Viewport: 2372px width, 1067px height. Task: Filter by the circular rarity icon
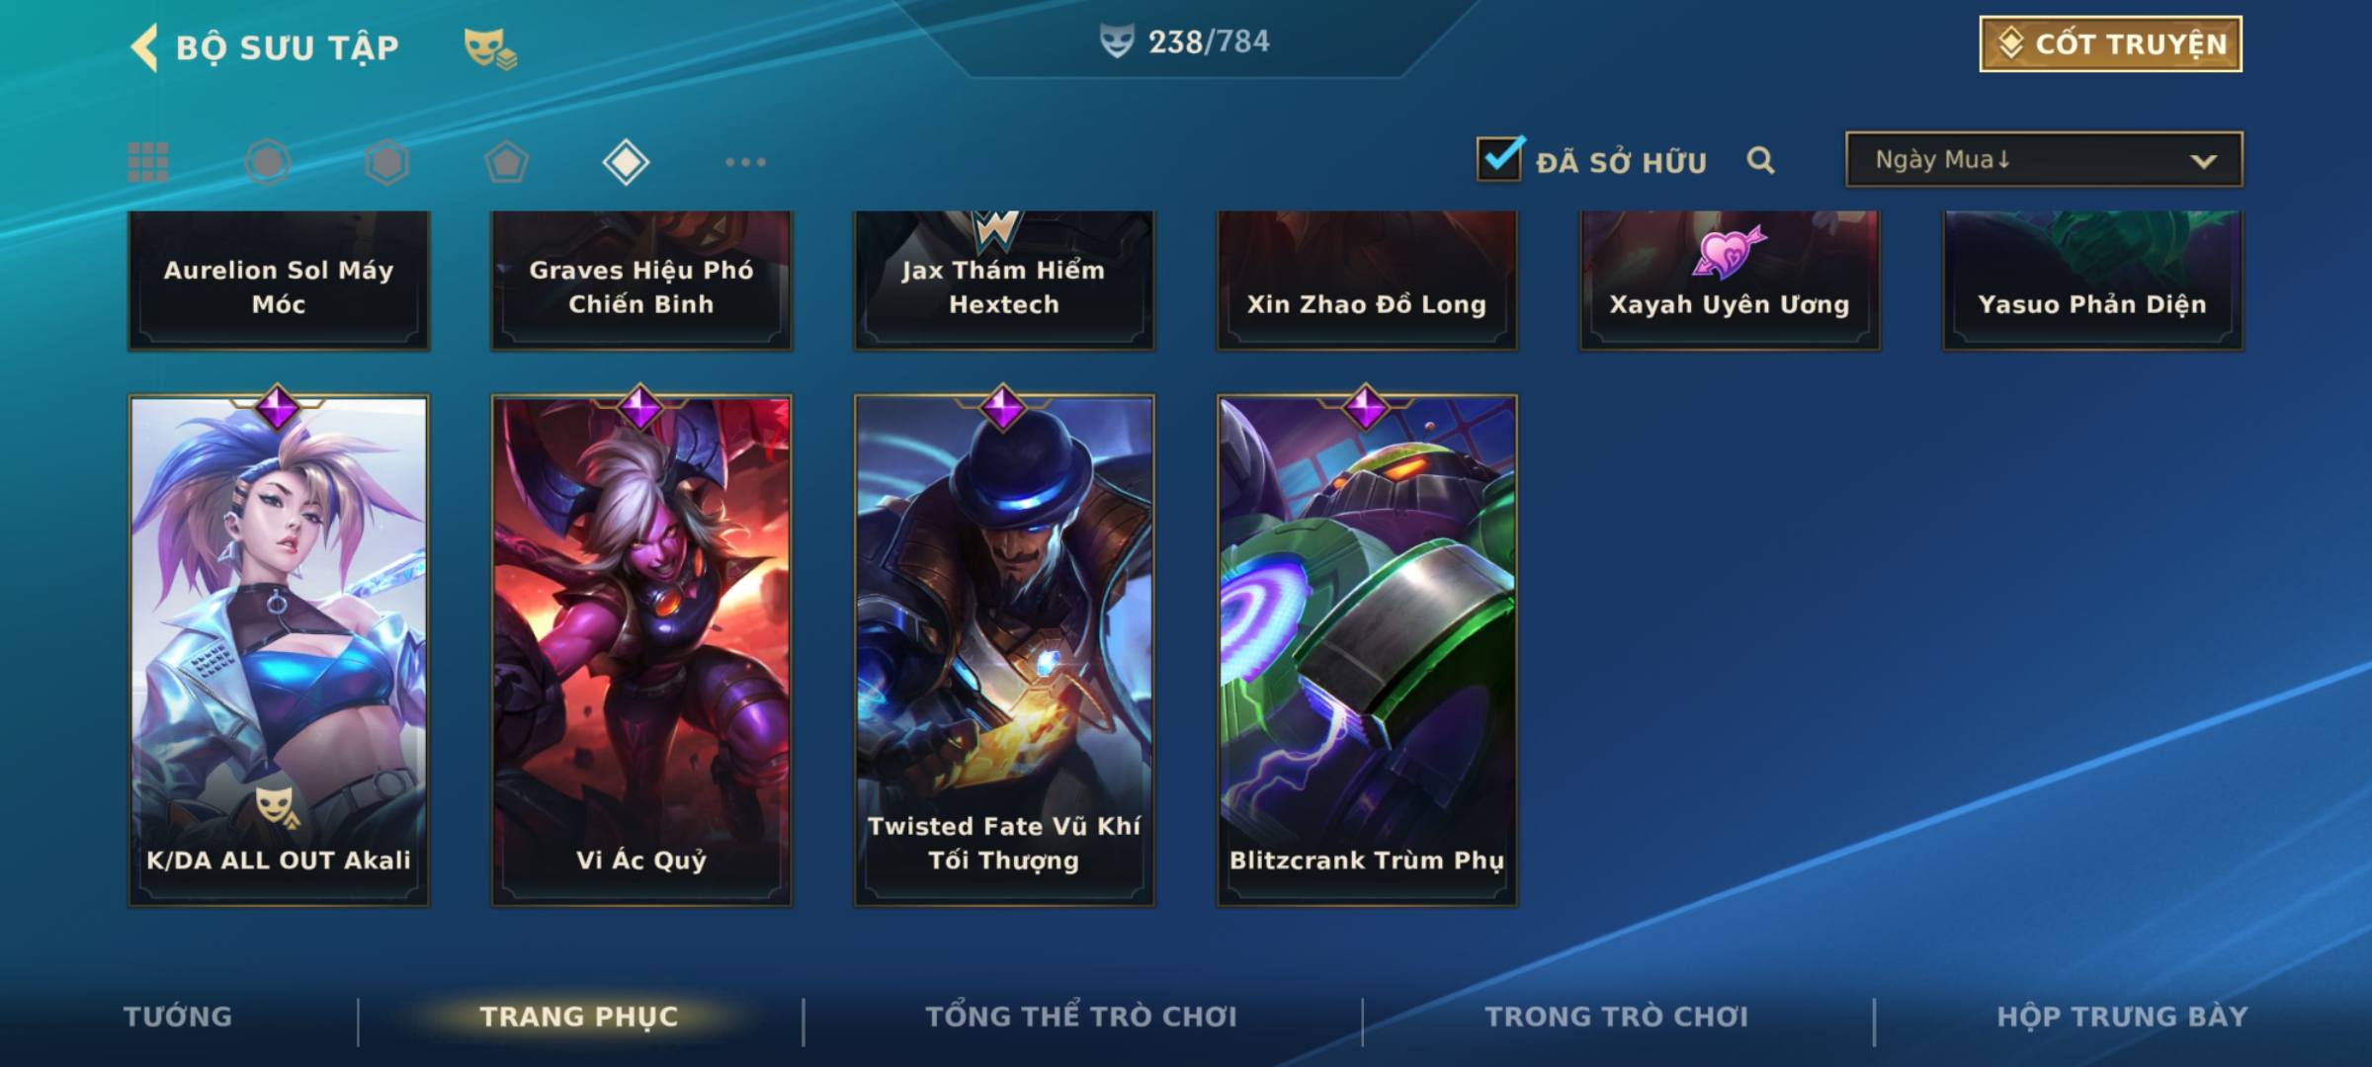pyautogui.click(x=268, y=162)
